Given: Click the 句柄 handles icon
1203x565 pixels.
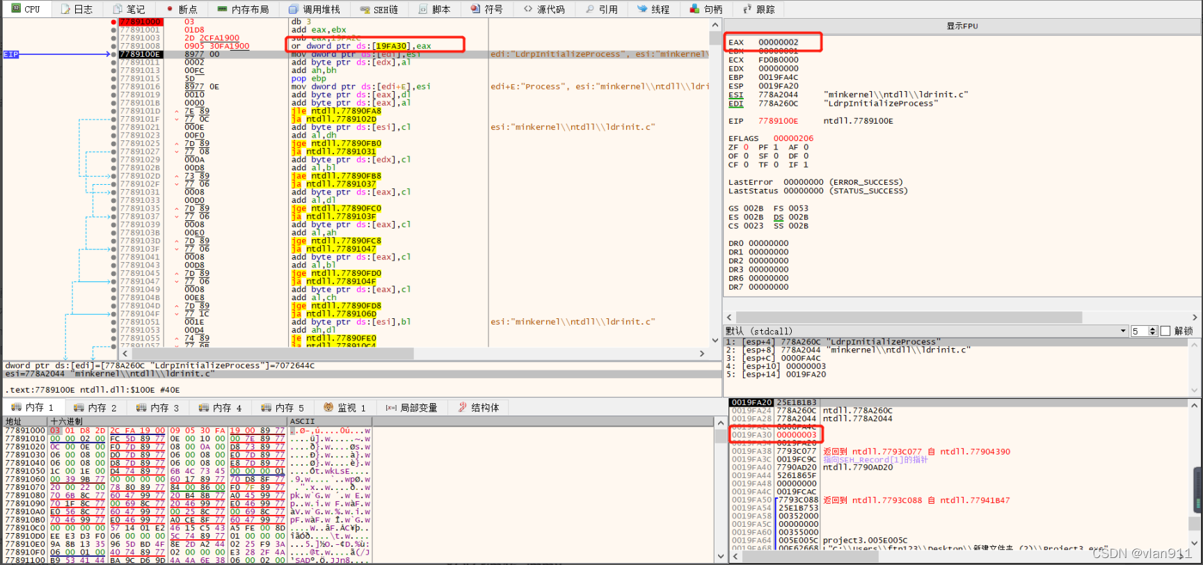Looking at the screenshot, I should point(694,9).
